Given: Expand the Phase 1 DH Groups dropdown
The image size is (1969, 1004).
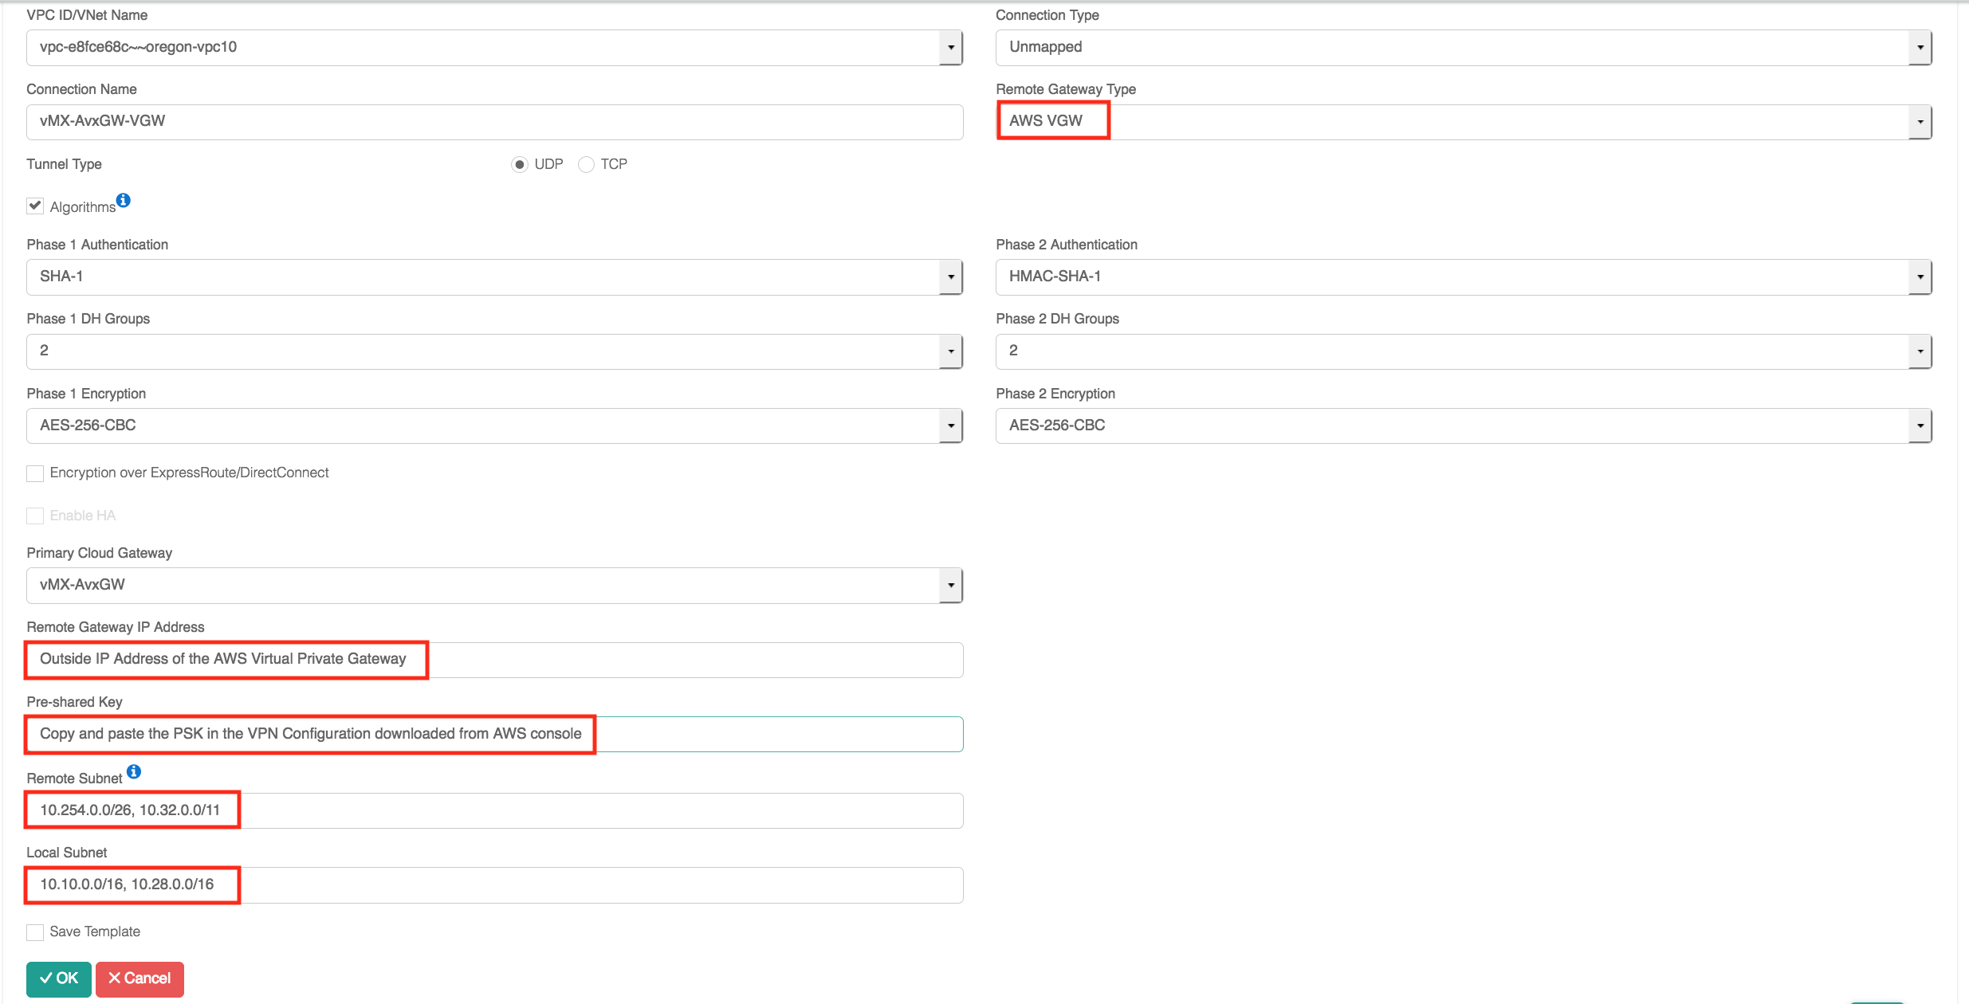Looking at the screenshot, I should (950, 351).
